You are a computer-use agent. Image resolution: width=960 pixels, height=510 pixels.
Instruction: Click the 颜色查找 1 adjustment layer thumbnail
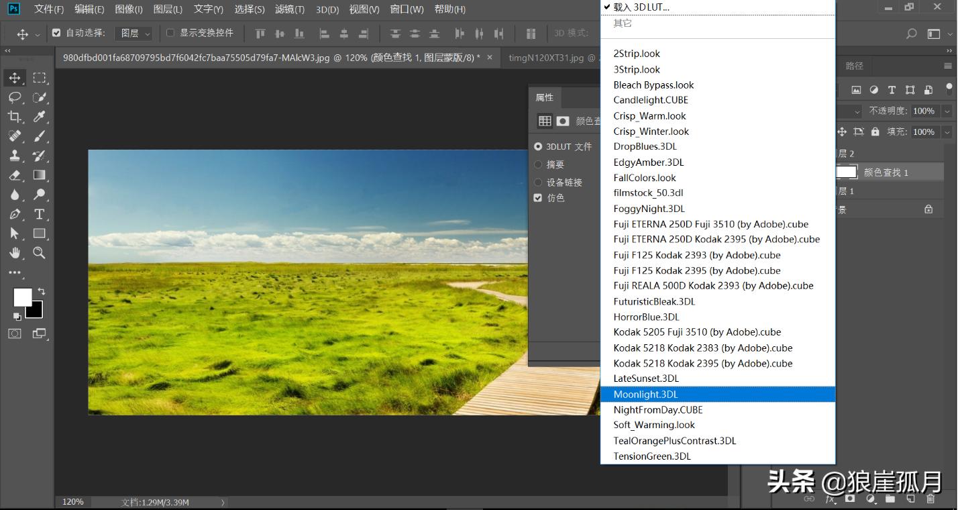click(845, 171)
